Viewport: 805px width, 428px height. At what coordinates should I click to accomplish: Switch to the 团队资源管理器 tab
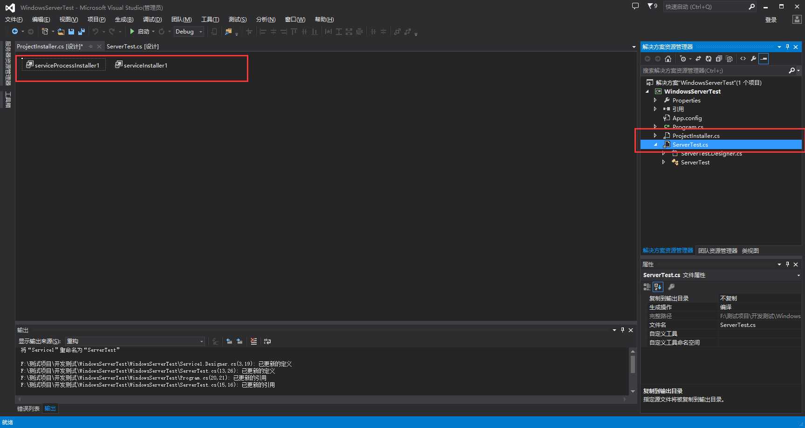(717, 251)
